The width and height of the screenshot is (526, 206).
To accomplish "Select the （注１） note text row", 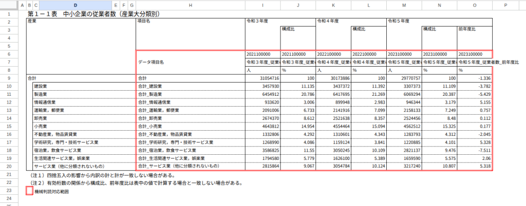I will coord(103,175).
